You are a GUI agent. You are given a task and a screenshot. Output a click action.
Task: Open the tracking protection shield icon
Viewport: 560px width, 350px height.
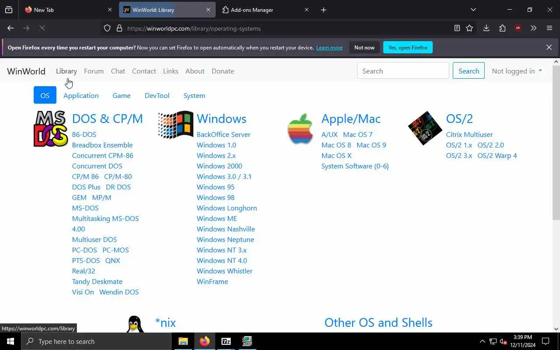107,28
